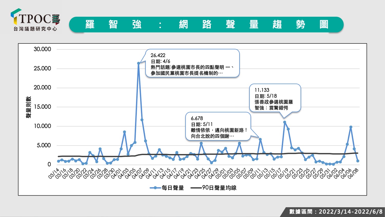Image resolution: width=385 pixels, height=217 pixels.
Task: Click the TPOC logo
Action: click(x=35, y=20)
